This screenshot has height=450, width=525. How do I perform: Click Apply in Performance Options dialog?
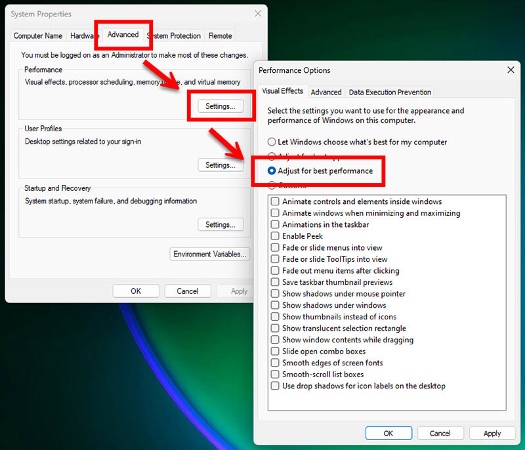(x=492, y=433)
